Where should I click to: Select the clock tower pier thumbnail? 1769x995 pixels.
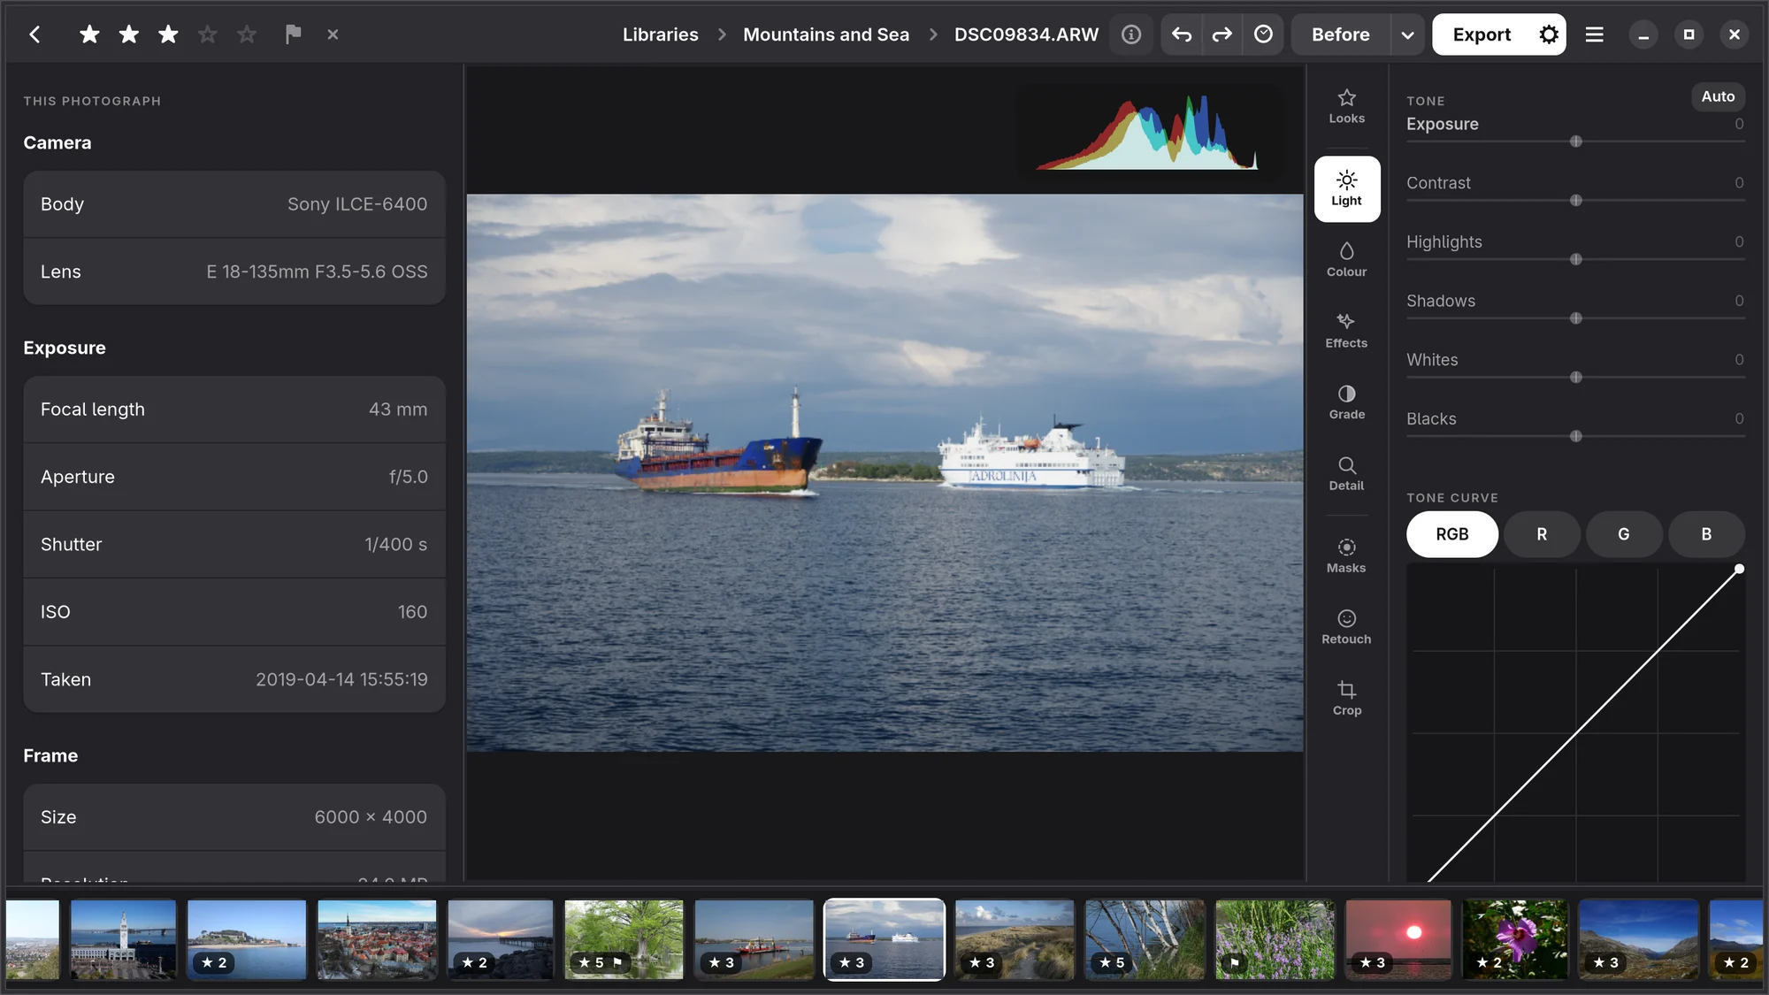point(123,939)
